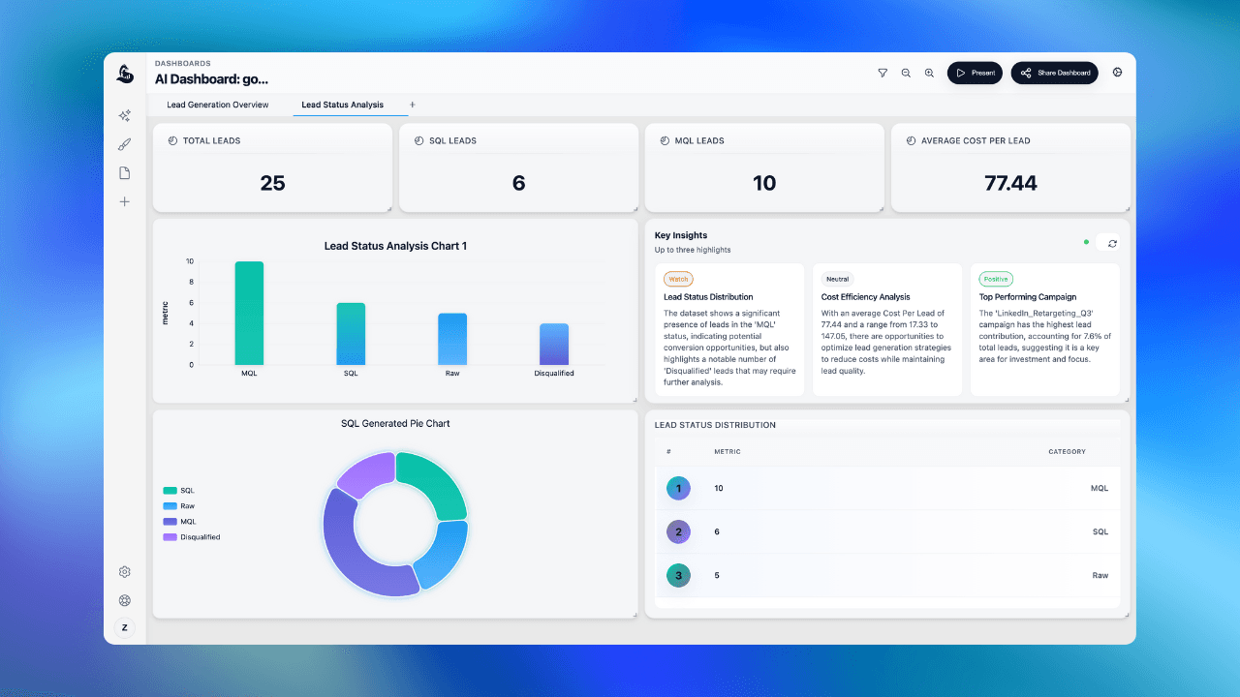This screenshot has height=697, width=1240.
Task: Open the settings gear at the sidebar bottom
Action: 124,571
